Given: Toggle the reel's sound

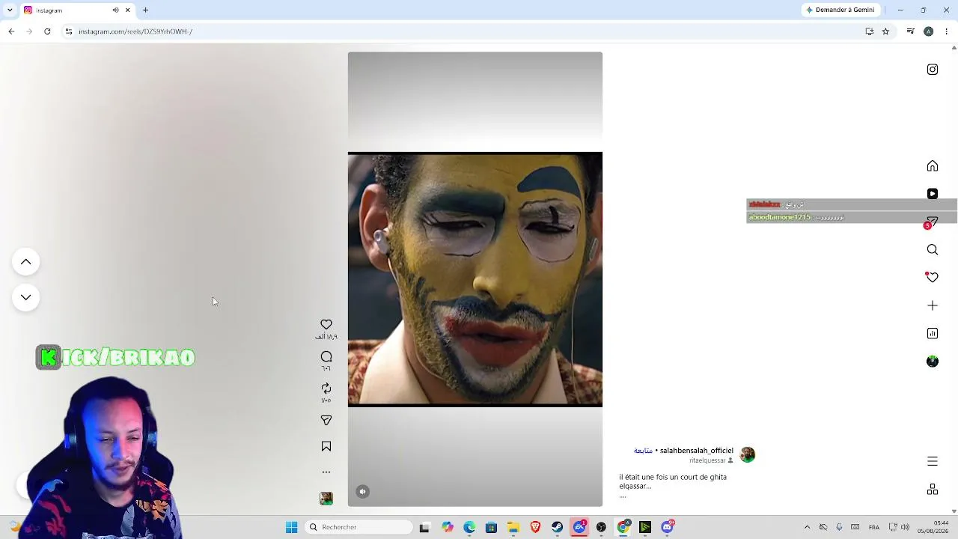Looking at the screenshot, I should [x=363, y=492].
